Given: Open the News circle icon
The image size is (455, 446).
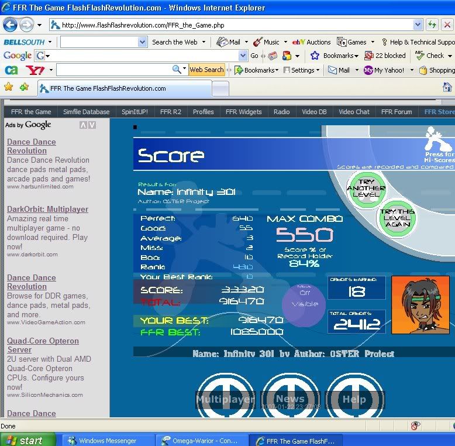Looking at the screenshot, I should [x=291, y=398].
